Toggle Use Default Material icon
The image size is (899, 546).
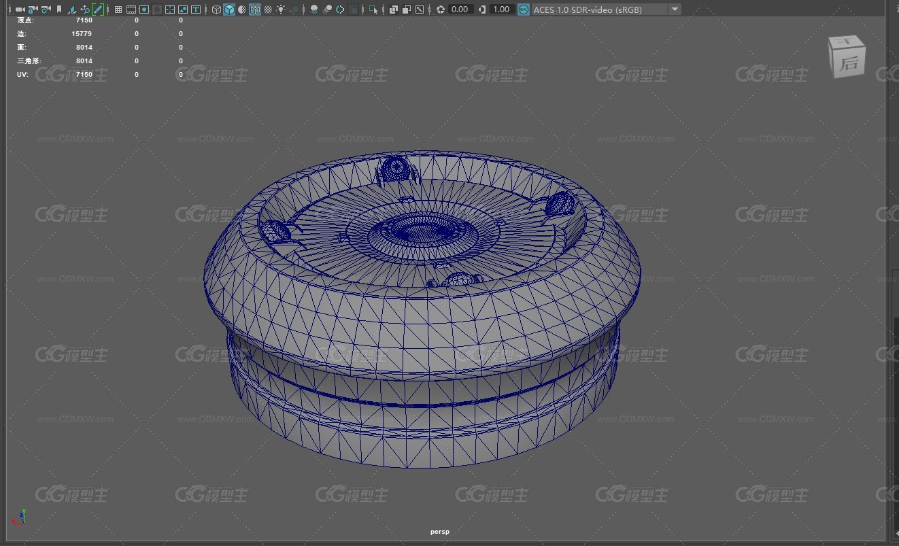(x=242, y=10)
